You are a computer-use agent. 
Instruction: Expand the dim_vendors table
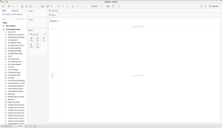(x=2, y=26)
